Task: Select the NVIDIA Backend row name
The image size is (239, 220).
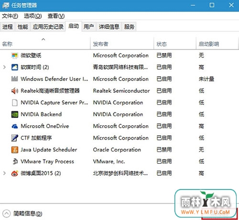Action: (41, 114)
